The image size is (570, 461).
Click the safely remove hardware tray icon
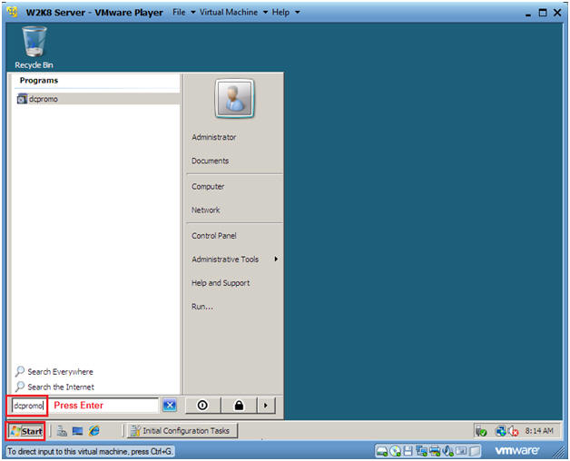pos(480,431)
